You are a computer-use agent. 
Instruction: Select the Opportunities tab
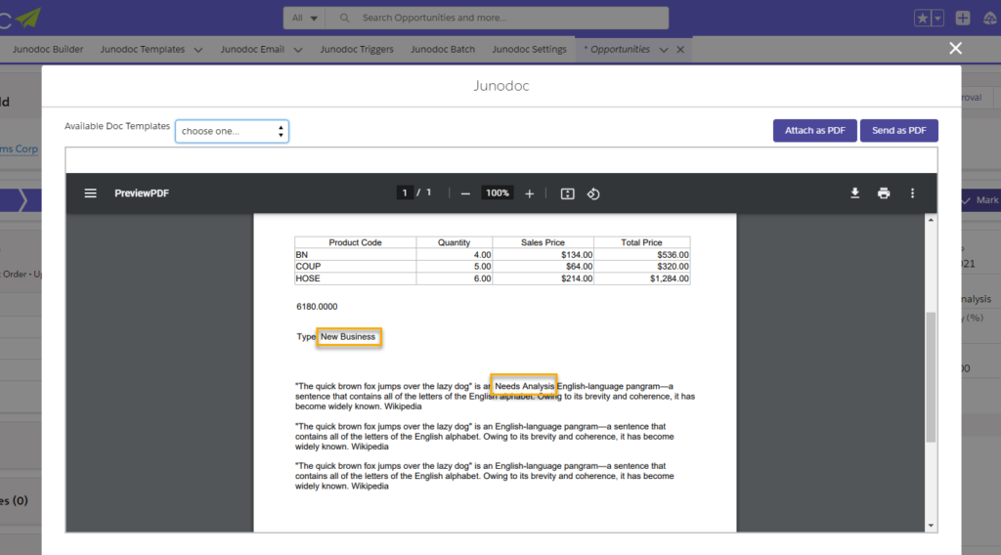click(x=618, y=49)
